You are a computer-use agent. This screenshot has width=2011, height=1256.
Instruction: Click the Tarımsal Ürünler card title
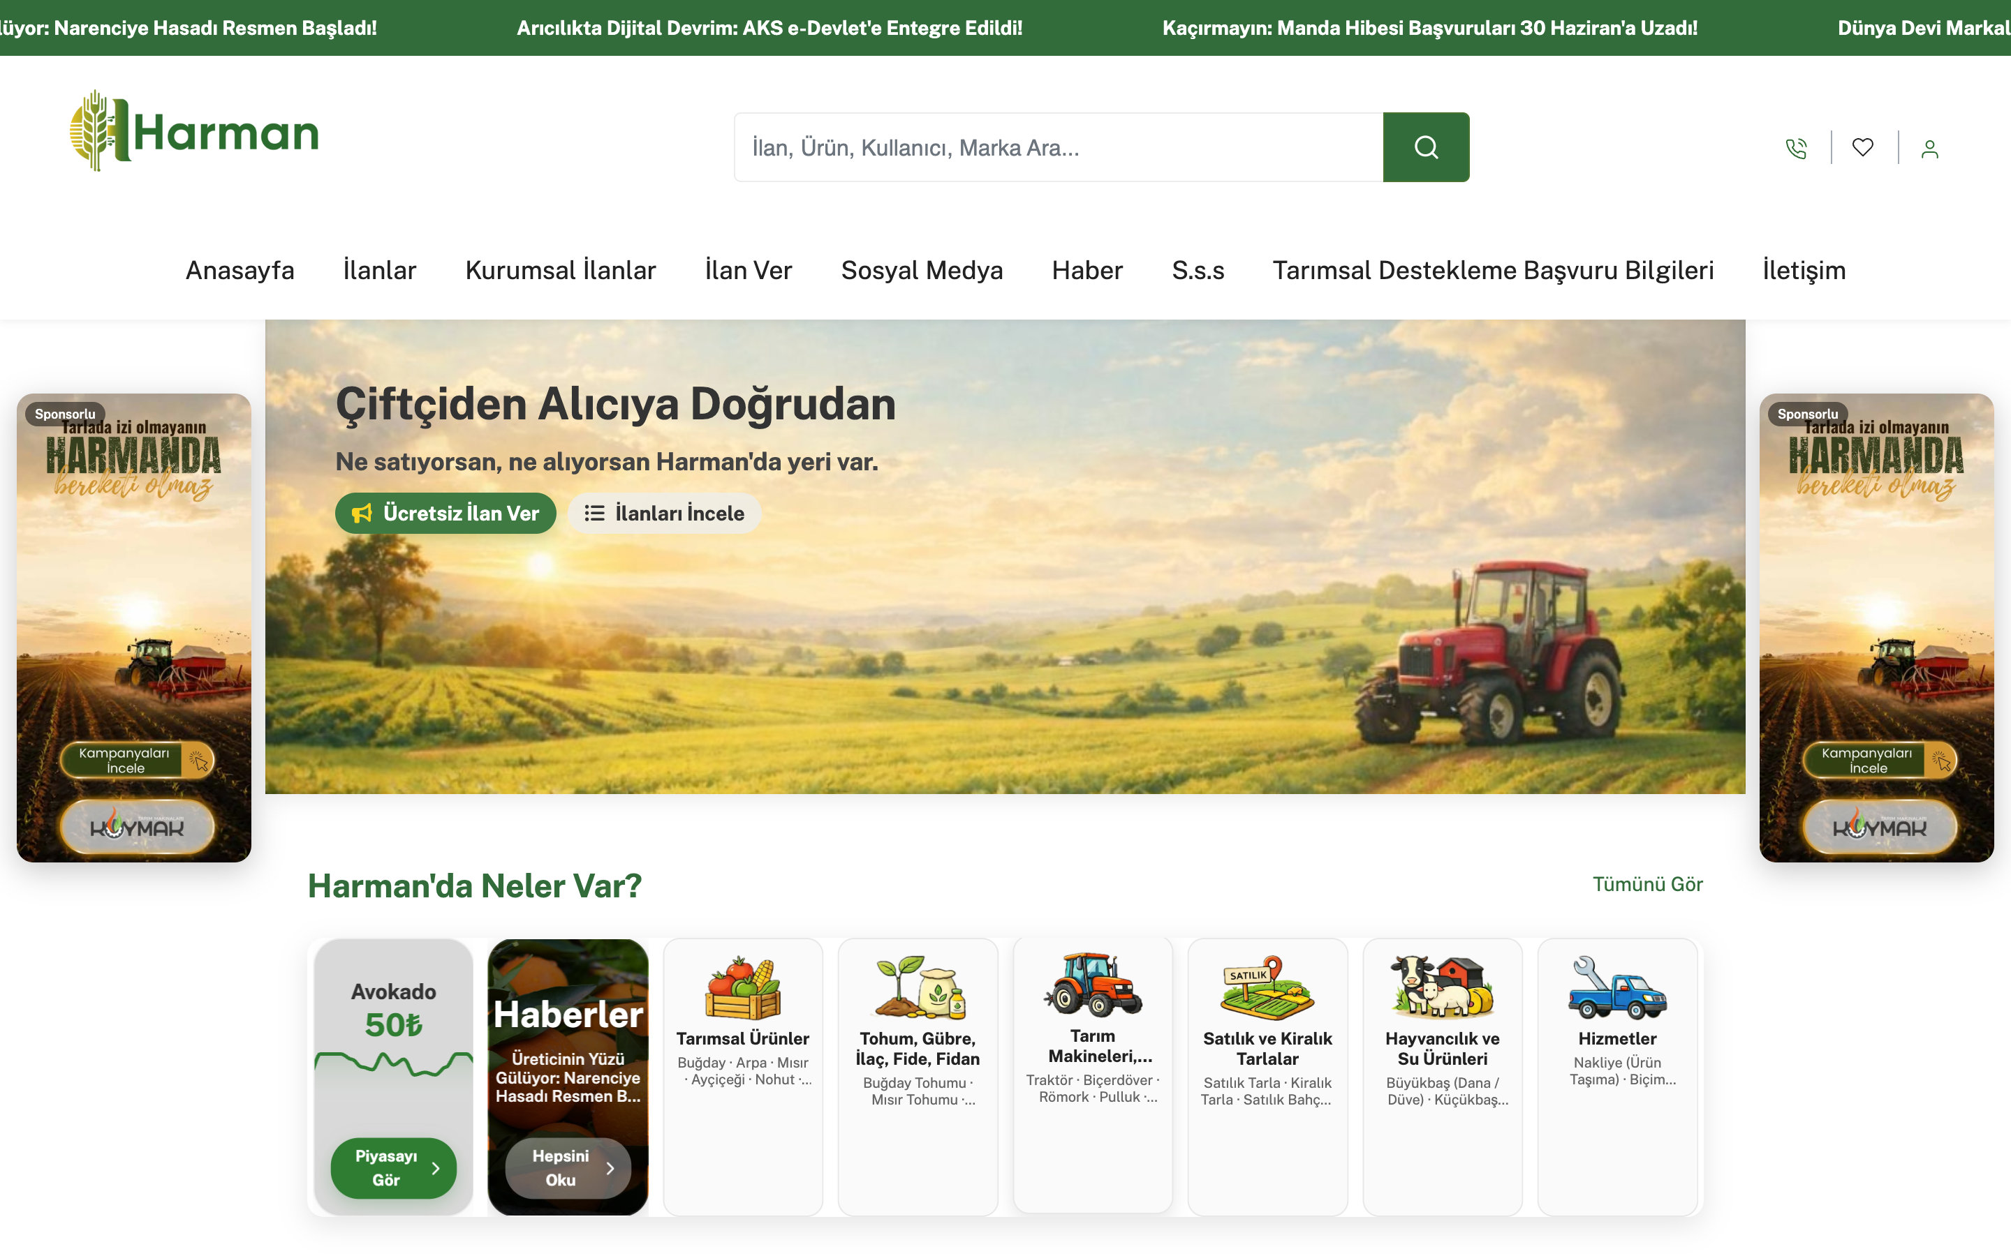pyautogui.click(x=743, y=1038)
